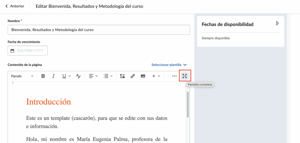Click the Fecha de vencimiento date field
This screenshot has width=300, height=143.
pos(28,51)
